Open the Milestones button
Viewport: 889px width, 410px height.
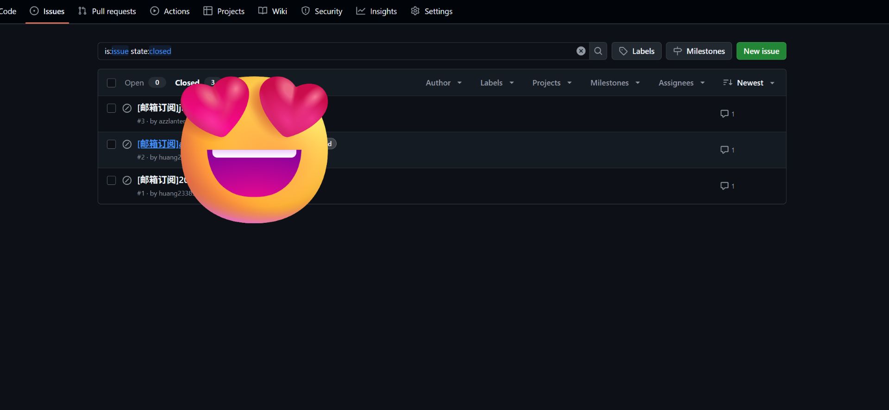point(699,51)
